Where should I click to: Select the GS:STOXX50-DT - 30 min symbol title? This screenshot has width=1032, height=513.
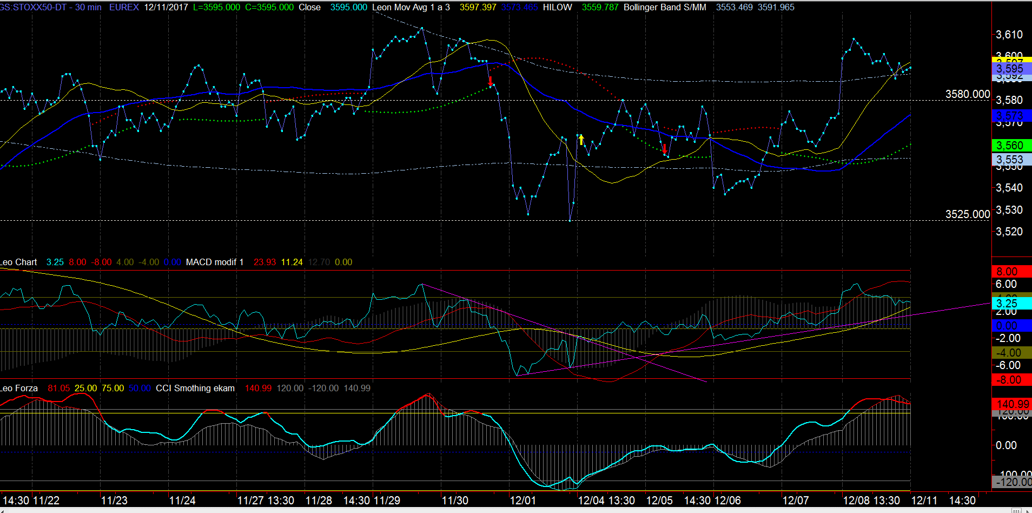click(x=50, y=8)
